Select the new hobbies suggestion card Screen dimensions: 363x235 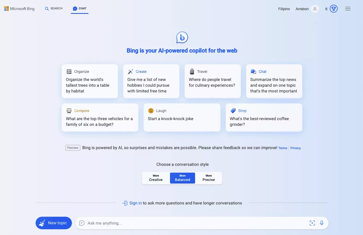[x=151, y=81]
